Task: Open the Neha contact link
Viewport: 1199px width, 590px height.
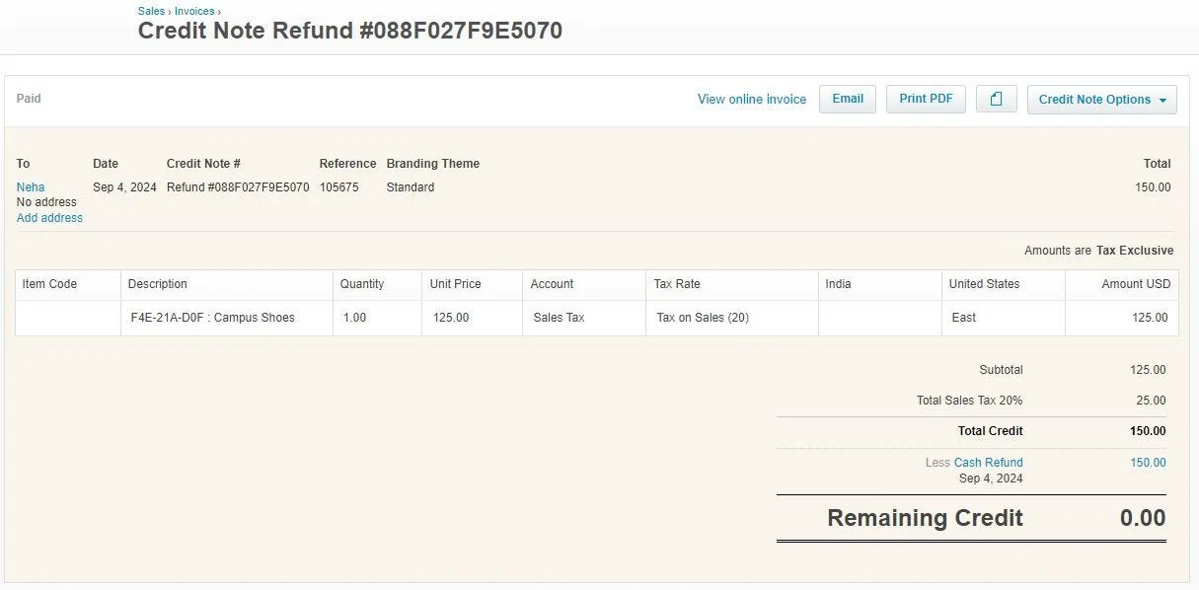Action: tap(31, 187)
